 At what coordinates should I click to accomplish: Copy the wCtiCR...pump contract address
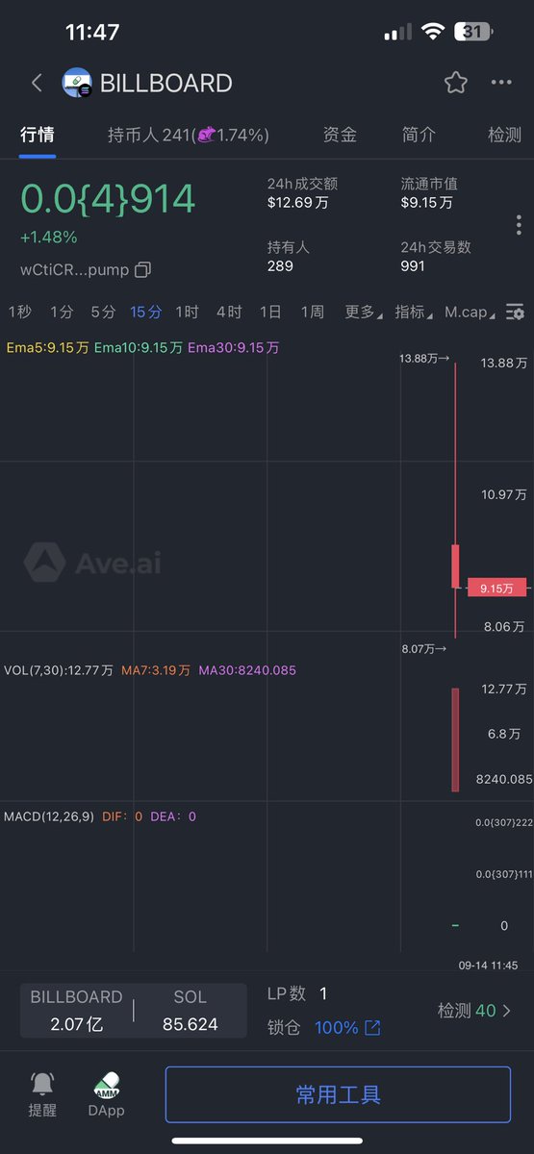142,270
